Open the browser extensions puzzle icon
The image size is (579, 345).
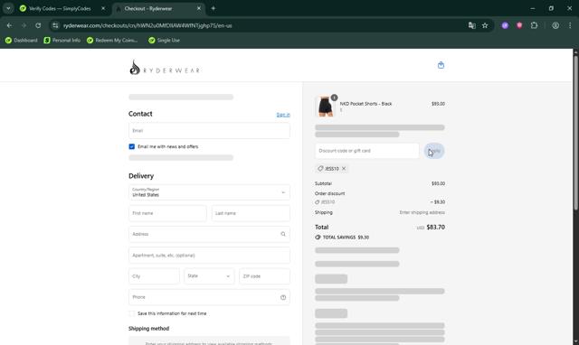click(534, 25)
